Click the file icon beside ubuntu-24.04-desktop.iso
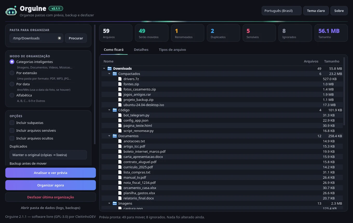 pyautogui.click(x=120, y=105)
